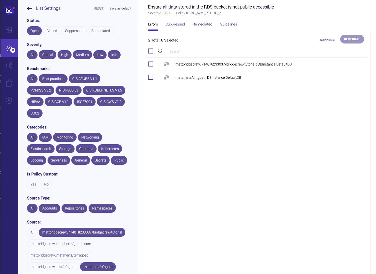The height and width of the screenshot is (274, 376).
Task: Toggle the Accounts source type filter
Action: coord(50,208)
